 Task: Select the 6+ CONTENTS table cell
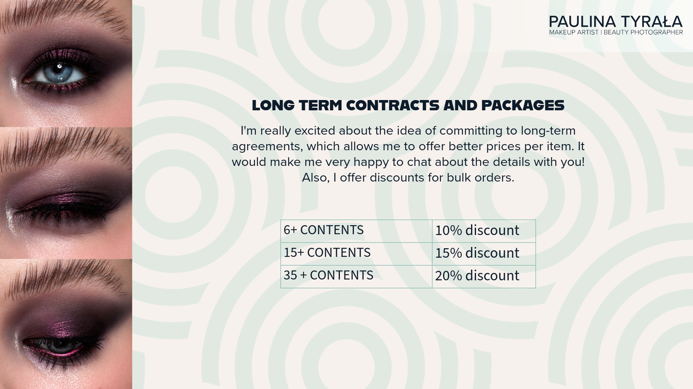pos(356,231)
